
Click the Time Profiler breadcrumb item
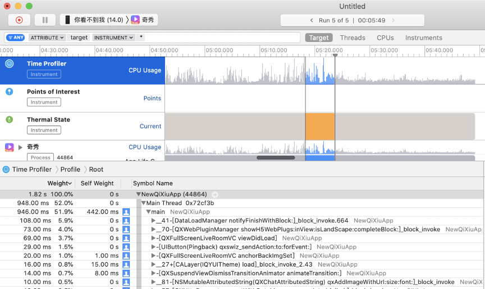click(32, 170)
